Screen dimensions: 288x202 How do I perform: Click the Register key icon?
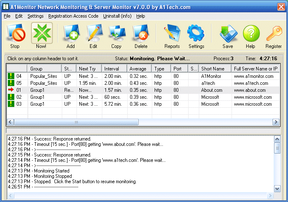(274, 36)
